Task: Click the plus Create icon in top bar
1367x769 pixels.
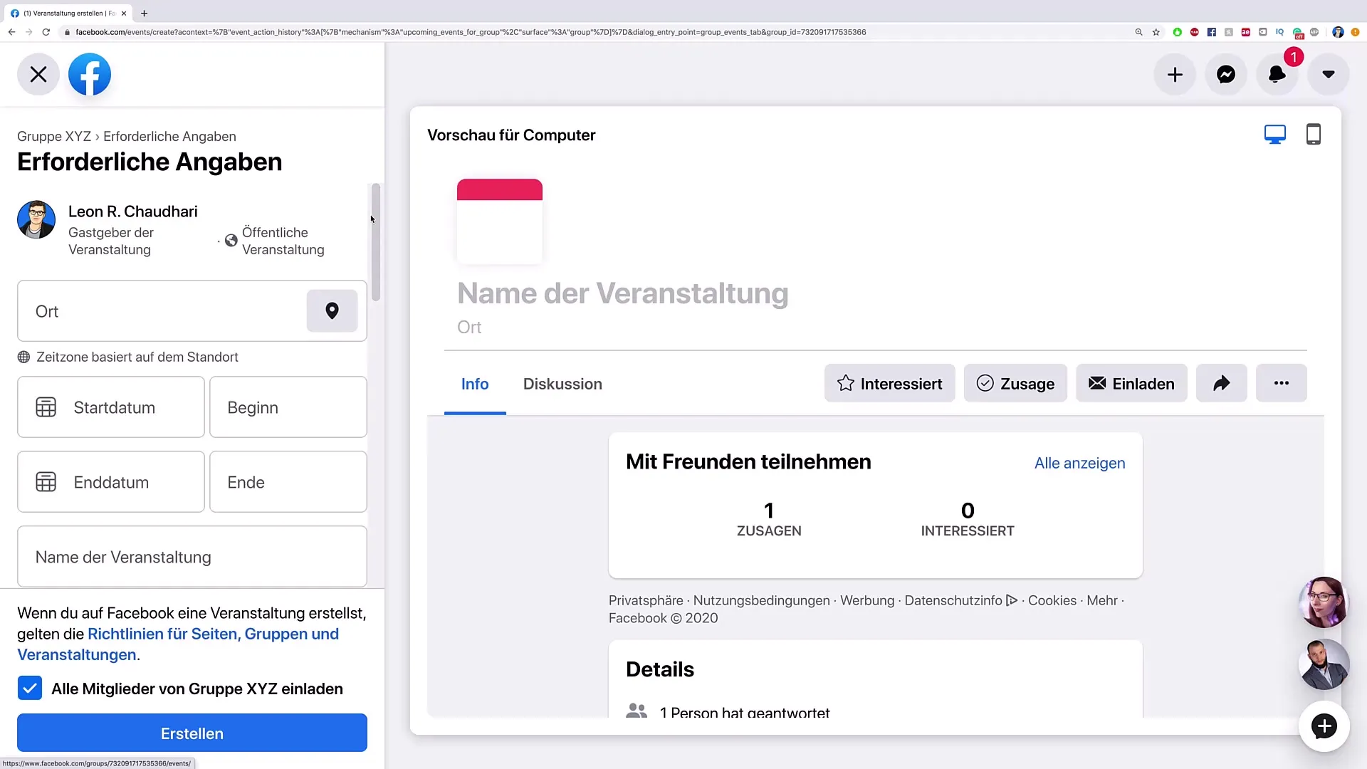Action: (1175, 75)
